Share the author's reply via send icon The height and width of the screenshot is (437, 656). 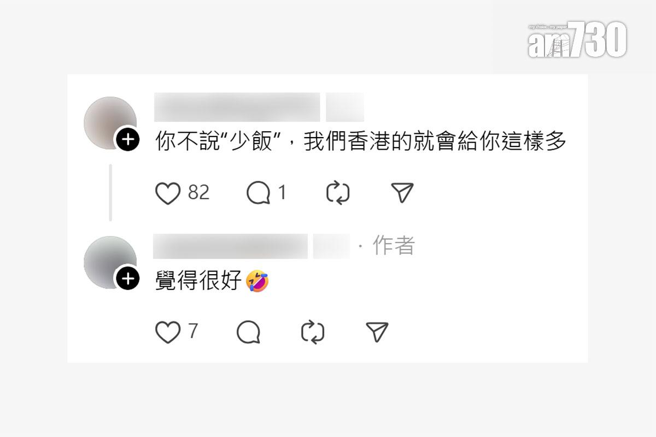click(377, 332)
